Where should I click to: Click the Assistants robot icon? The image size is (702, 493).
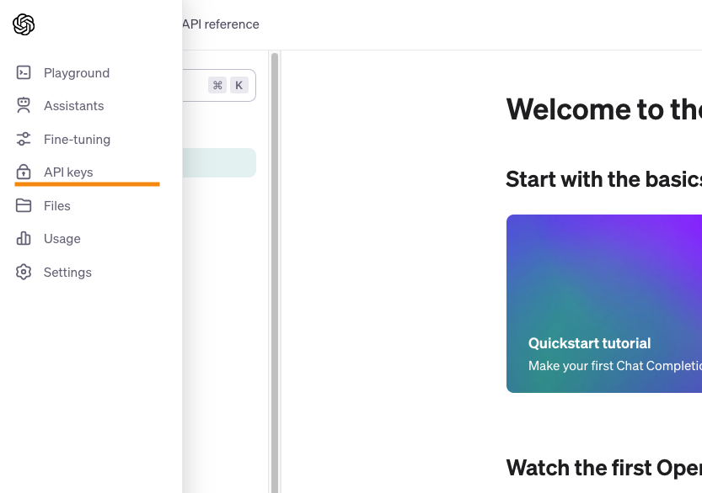click(24, 105)
